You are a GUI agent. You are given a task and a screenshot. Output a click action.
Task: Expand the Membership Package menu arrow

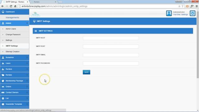pyautogui.click(x=27, y=81)
